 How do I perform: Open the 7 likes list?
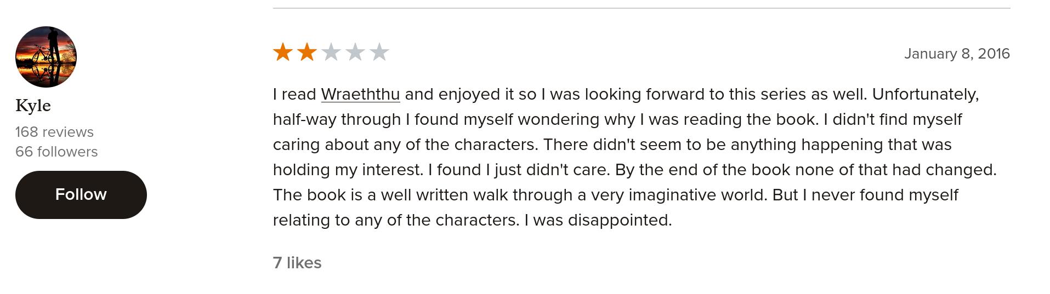[297, 263]
